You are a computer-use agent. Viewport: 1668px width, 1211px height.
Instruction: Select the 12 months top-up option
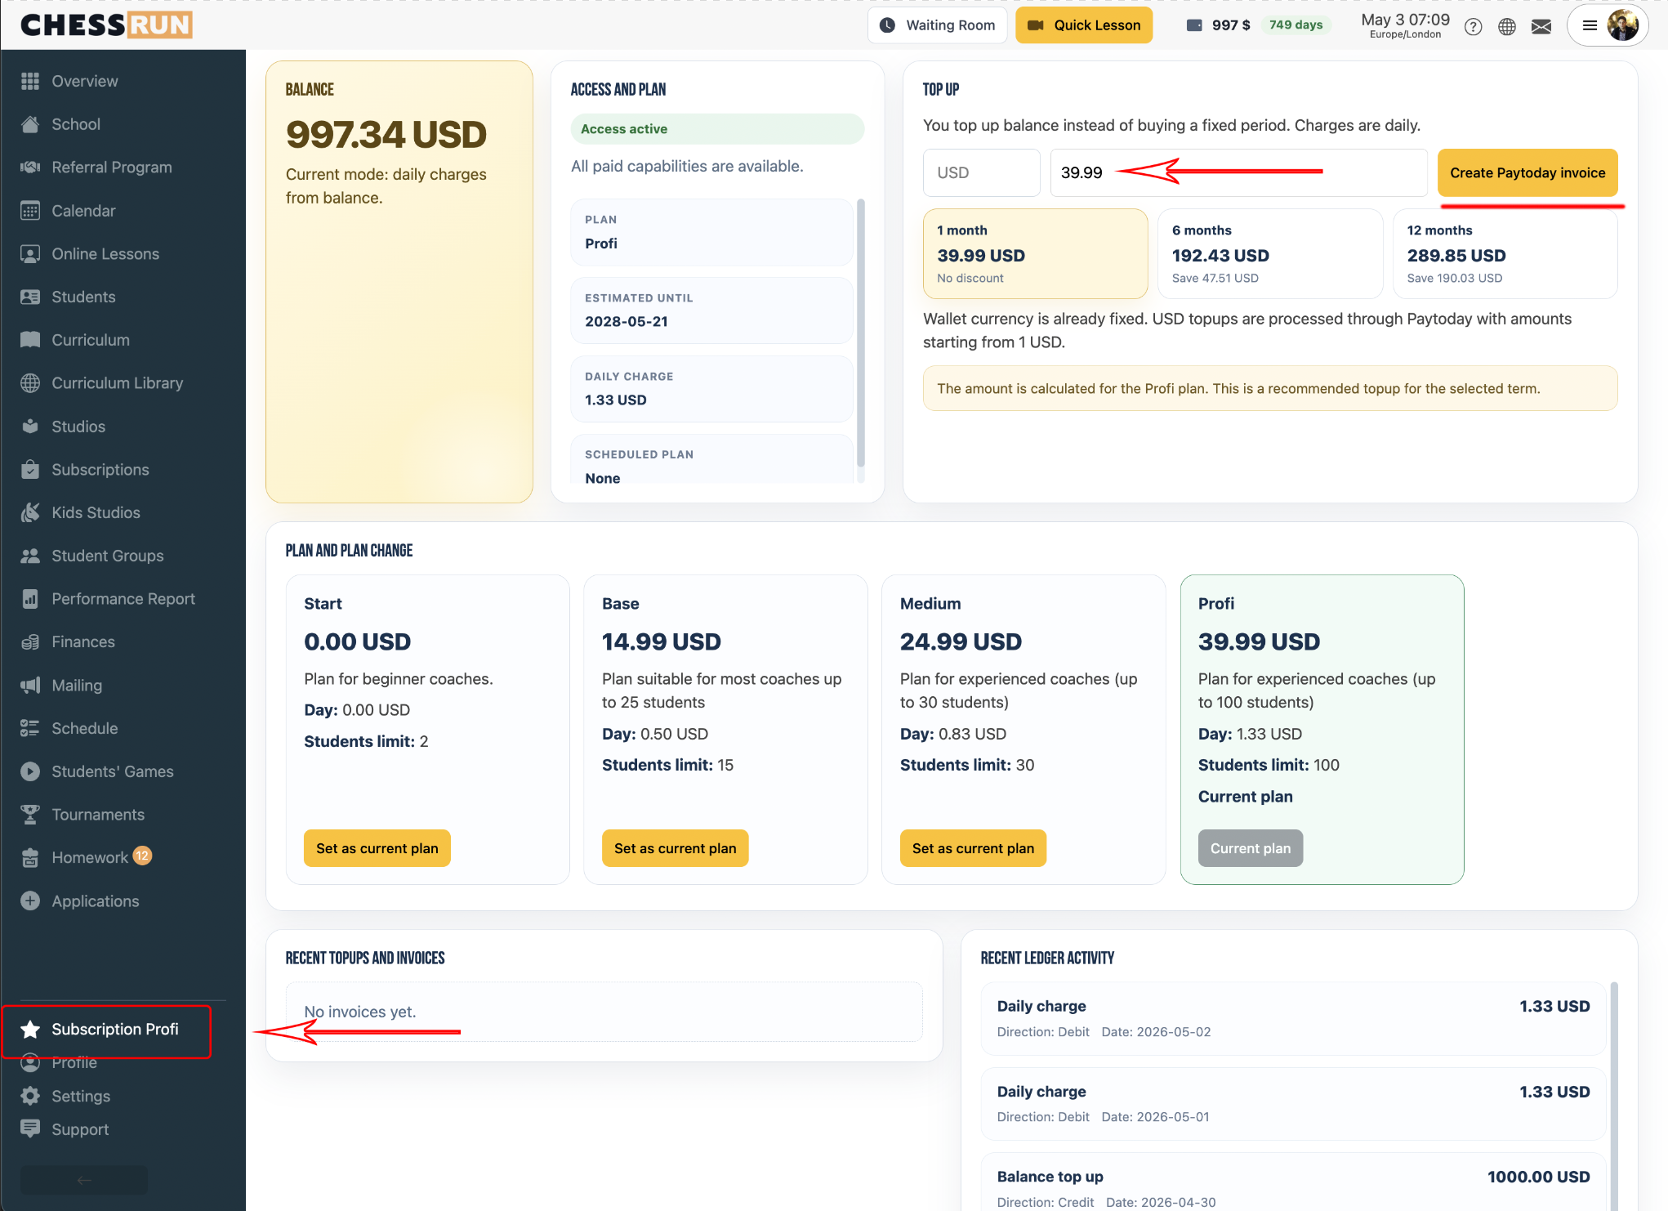click(x=1505, y=253)
